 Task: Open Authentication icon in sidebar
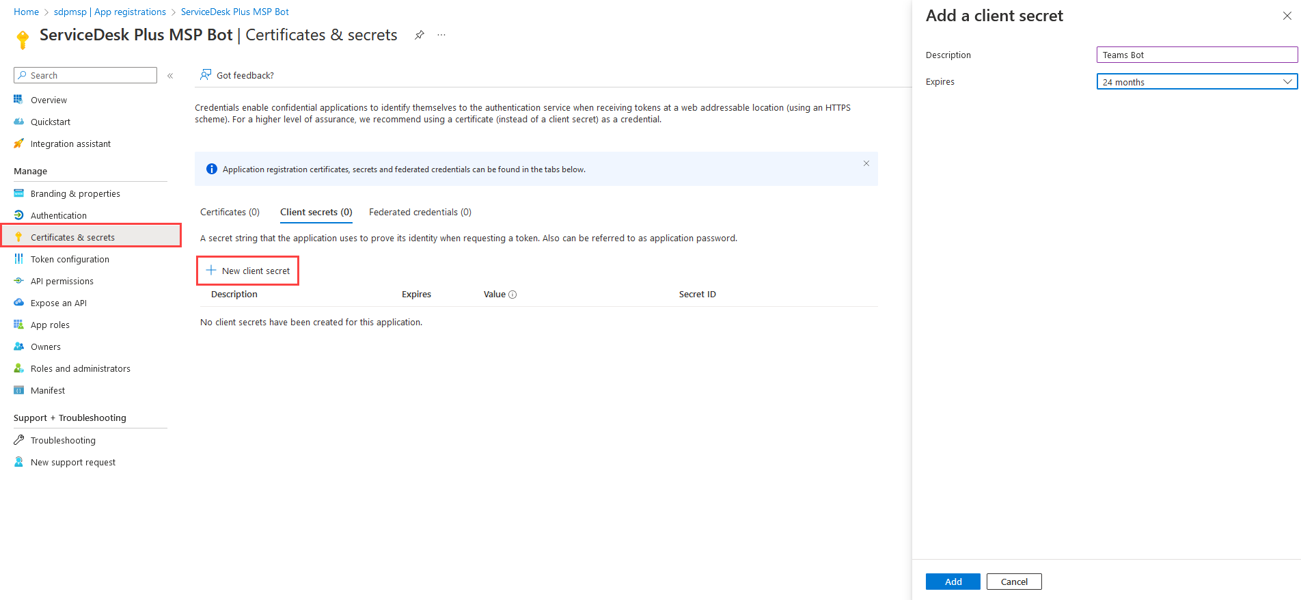point(18,215)
